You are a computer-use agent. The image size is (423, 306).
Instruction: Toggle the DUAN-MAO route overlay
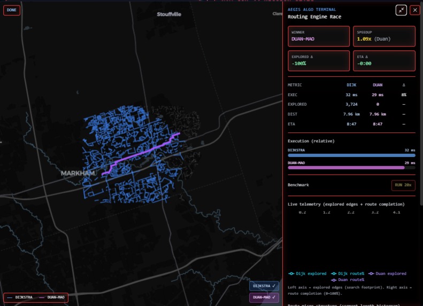[264, 297]
